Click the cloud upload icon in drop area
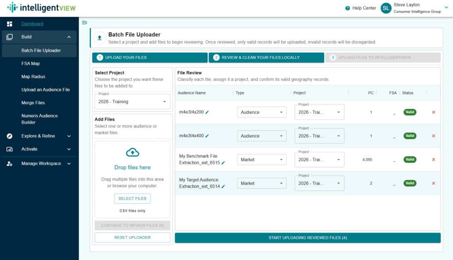The image size is (453, 260). 133,152
